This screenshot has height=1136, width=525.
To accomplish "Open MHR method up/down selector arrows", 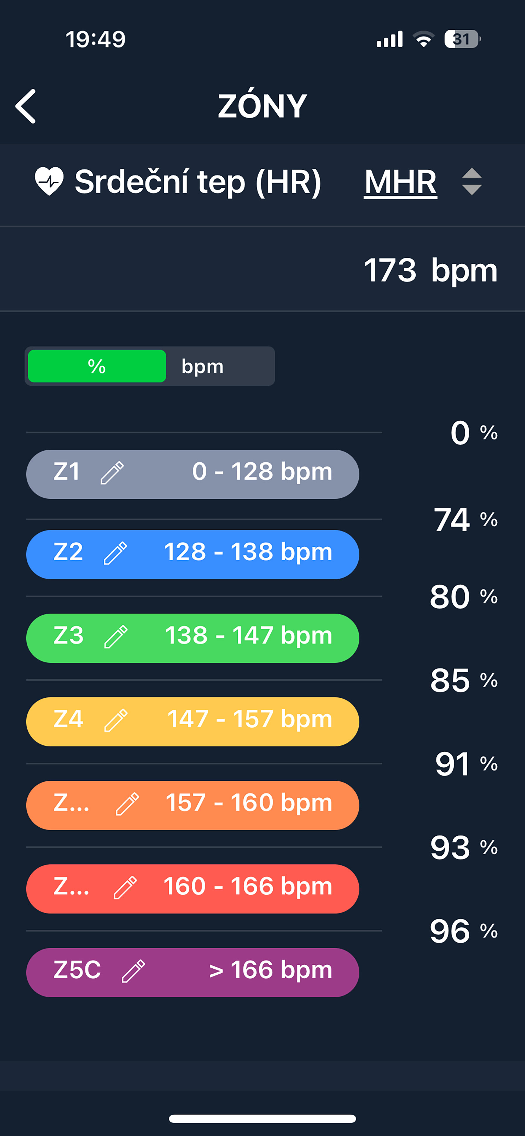I will click(471, 181).
